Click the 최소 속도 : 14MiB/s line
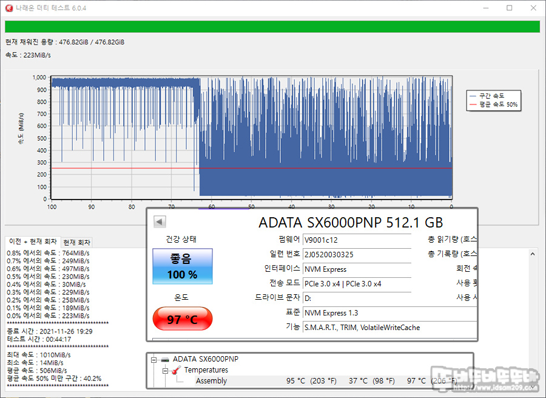The width and height of the screenshot is (546, 398). coord(35,363)
